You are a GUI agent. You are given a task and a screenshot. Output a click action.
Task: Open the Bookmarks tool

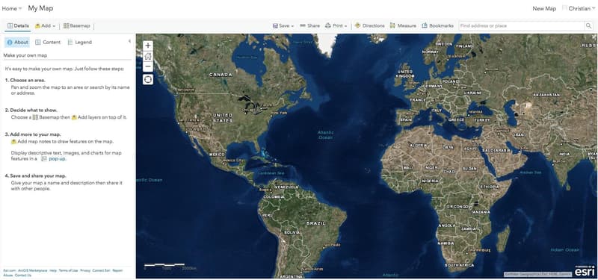pos(438,26)
